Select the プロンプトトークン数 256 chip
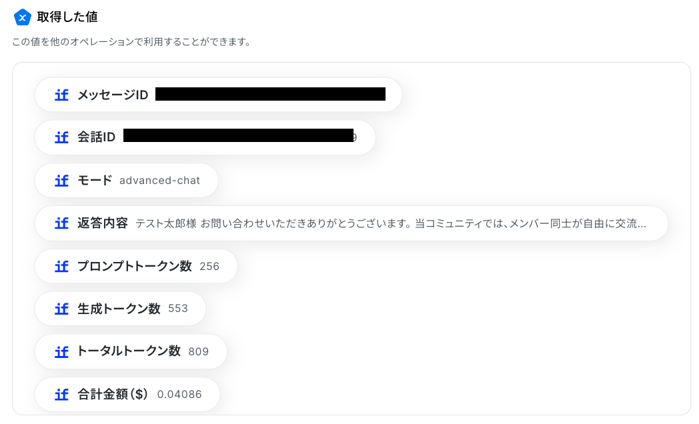699x424 pixels. [136, 267]
